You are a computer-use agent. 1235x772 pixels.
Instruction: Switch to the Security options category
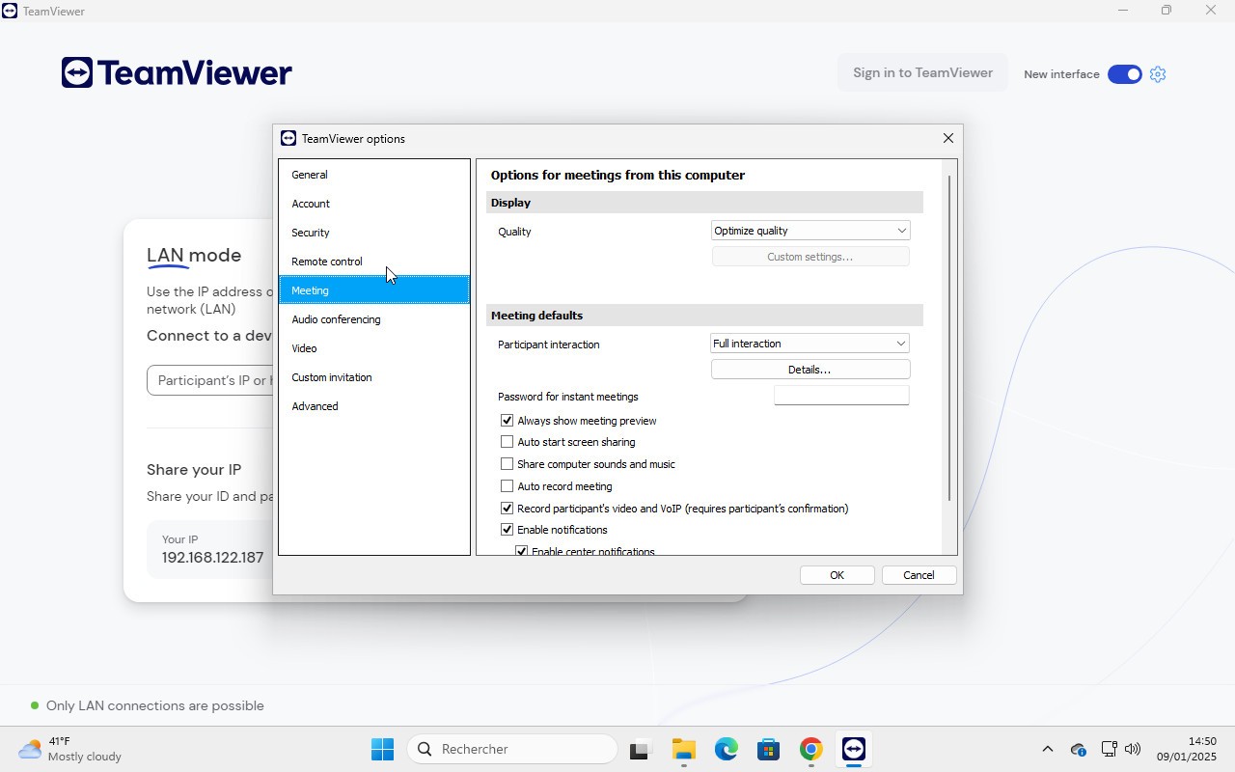point(311,233)
